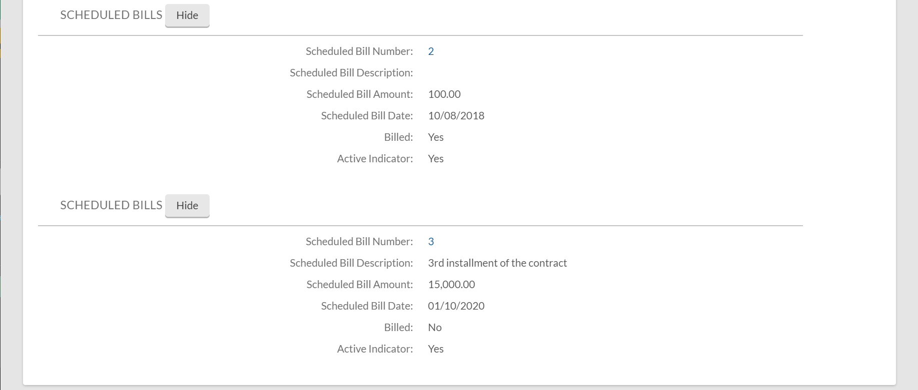
Task: Click the second SCHEDULED BILLS section heading
Action: 111,205
